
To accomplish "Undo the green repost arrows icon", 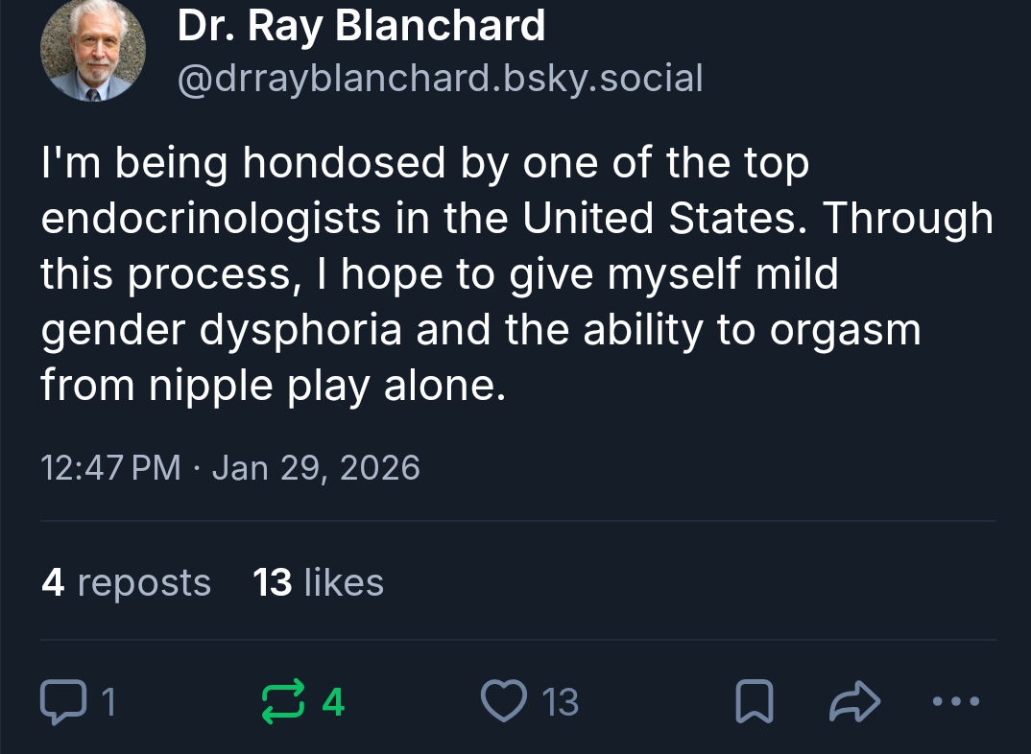I will click(286, 702).
